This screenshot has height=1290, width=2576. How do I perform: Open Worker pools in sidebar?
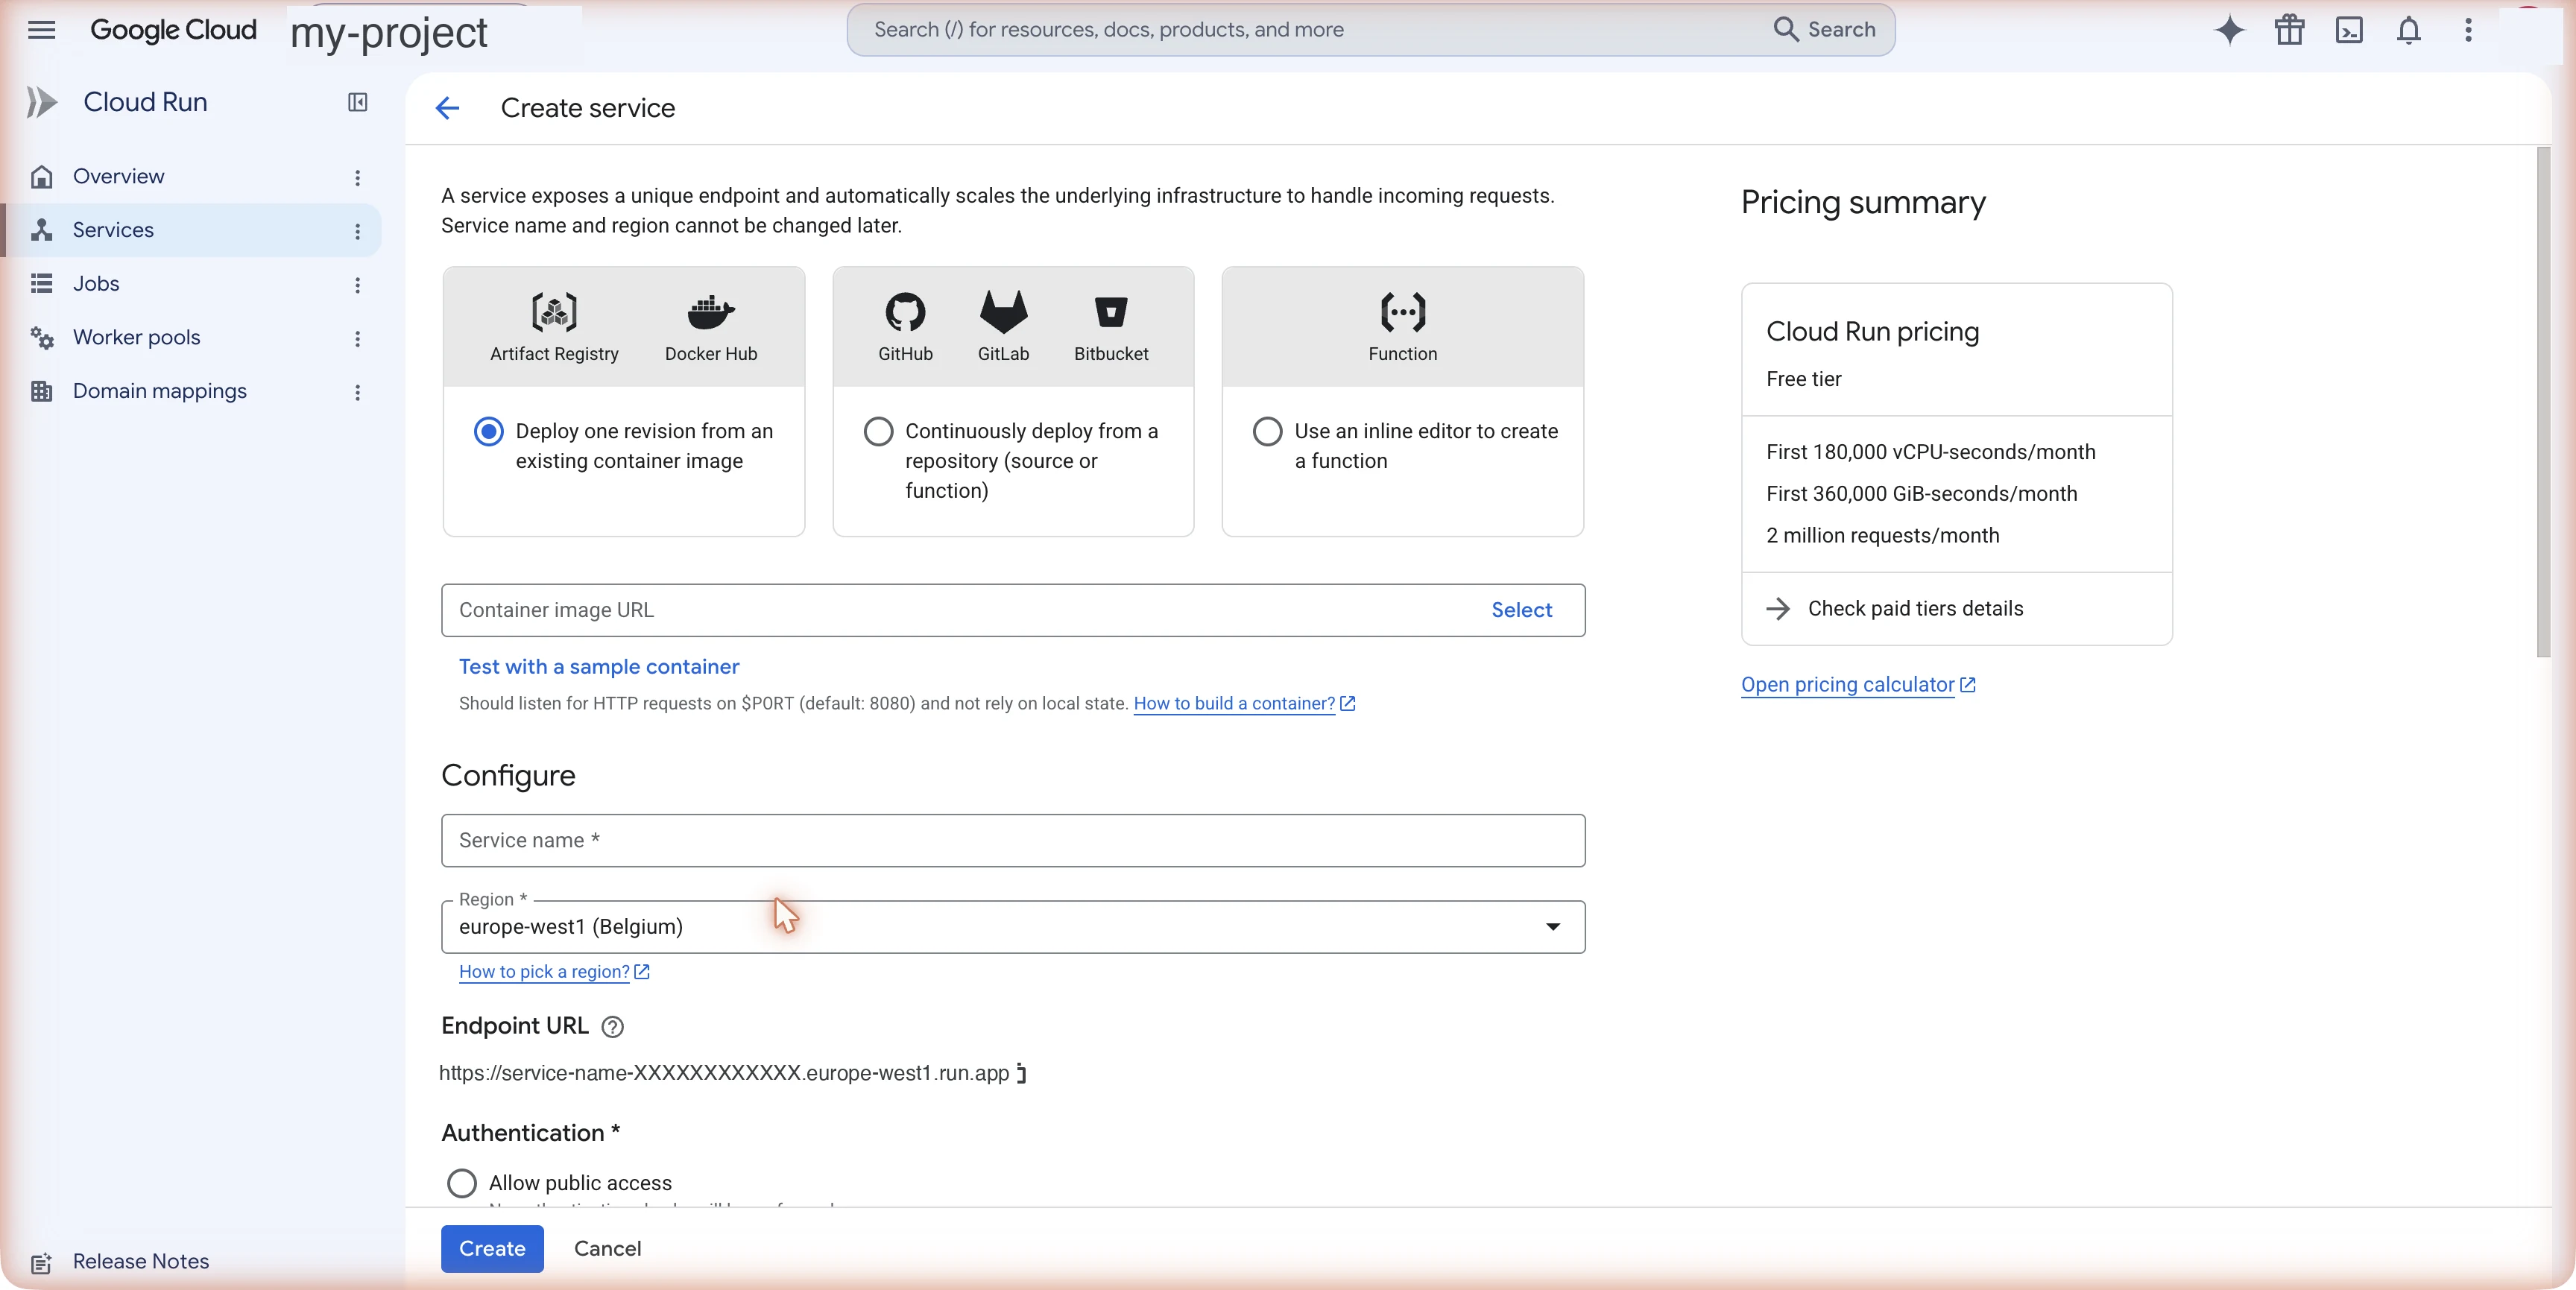[136, 338]
